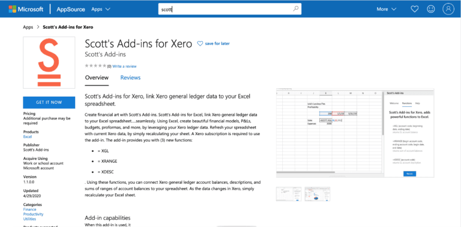461x227 pixels.
Task: Open the Write a review link
Action: coord(124,67)
